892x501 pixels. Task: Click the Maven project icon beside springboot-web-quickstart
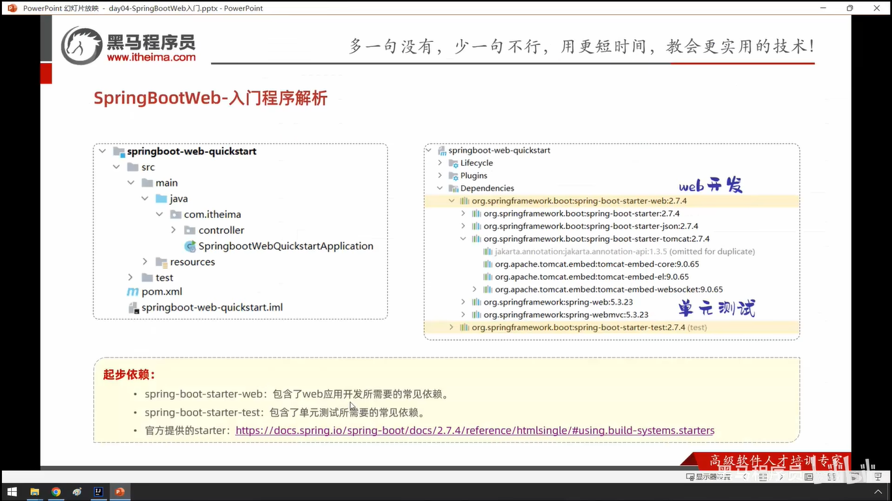pos(441,150)
